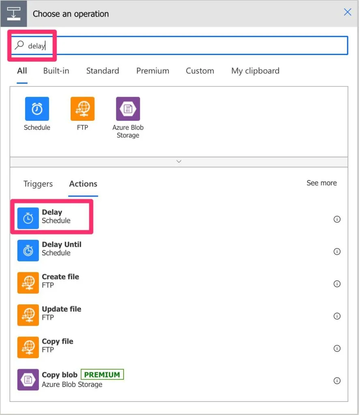Show info for the Delay action
The width and height of the screenshot is (359, 415).
[337, 219]
